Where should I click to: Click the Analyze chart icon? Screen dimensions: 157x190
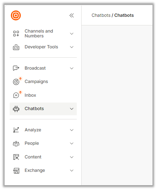(x=16, y=130)
